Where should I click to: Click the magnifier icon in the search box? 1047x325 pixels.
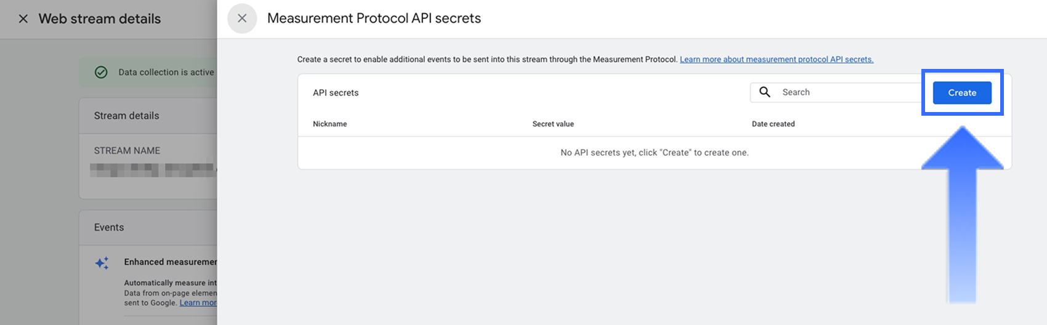pyautogui.click(x=765, y=92)
